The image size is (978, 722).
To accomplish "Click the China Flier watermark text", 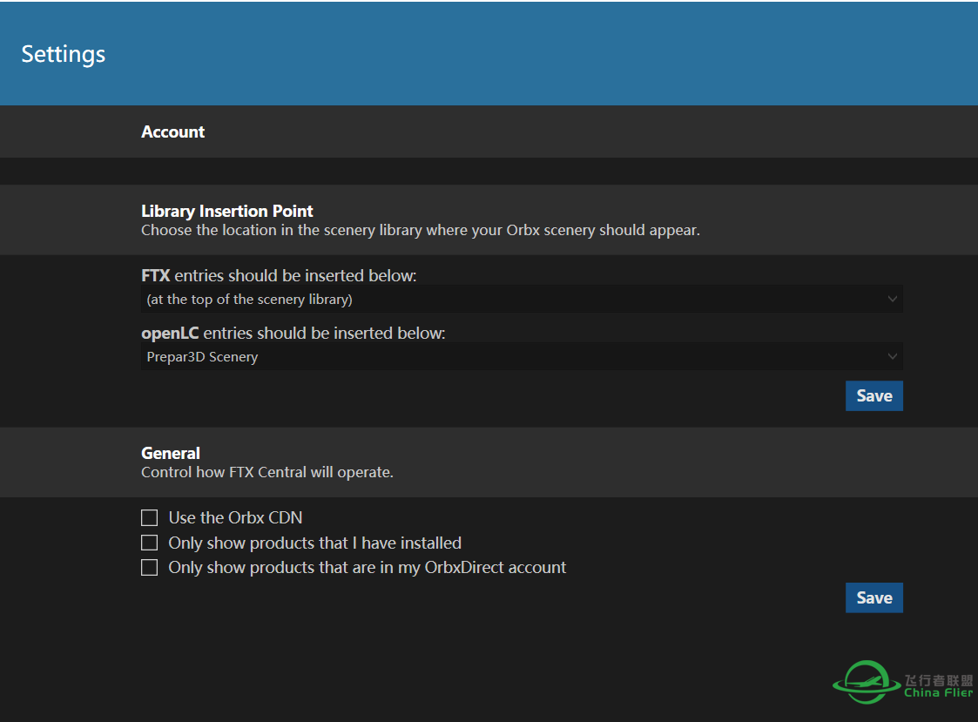I will point(938,687).
